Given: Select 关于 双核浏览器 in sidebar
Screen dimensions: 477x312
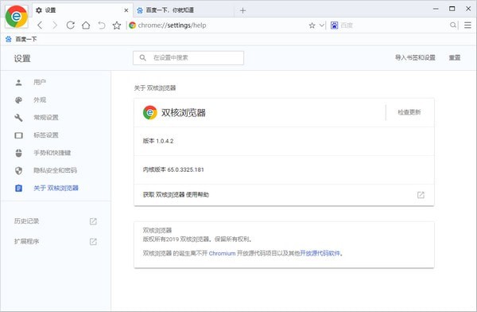Looking at the screenshot, I should point(56,188).
